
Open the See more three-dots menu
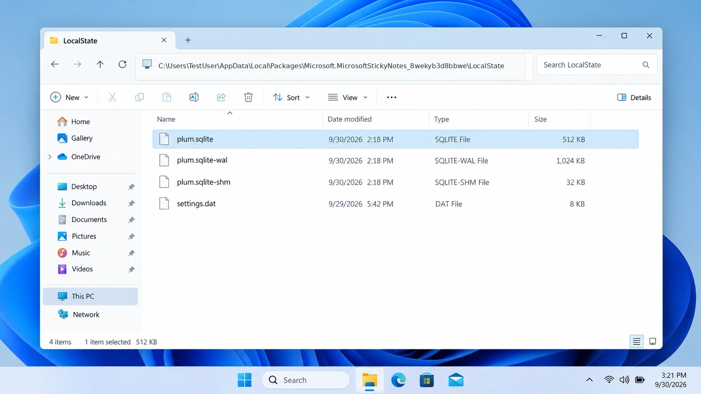pos(392,98)
